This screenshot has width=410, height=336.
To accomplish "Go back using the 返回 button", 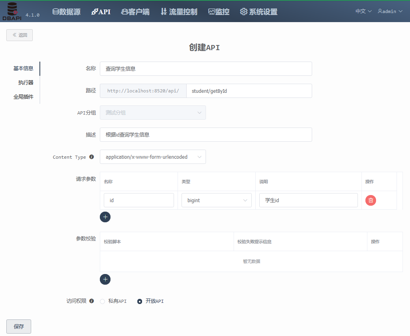I will 19,35.
